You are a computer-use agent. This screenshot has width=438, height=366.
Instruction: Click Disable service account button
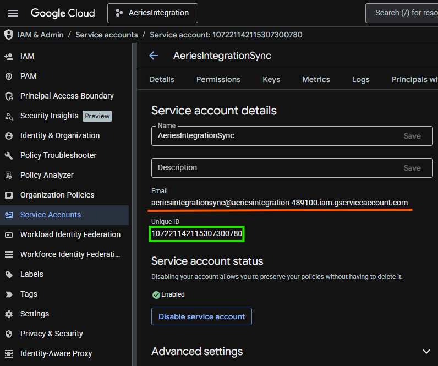coord(201,316)
